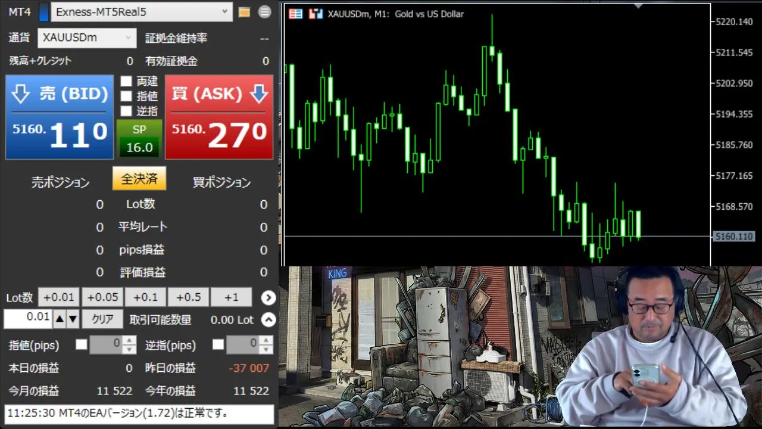Click the クリア clear button

[x=102, y=319]
